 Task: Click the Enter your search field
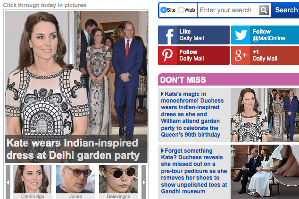228,10
